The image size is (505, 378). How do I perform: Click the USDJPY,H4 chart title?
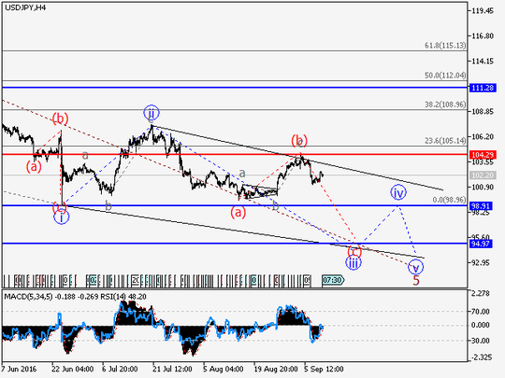point(25,7)
